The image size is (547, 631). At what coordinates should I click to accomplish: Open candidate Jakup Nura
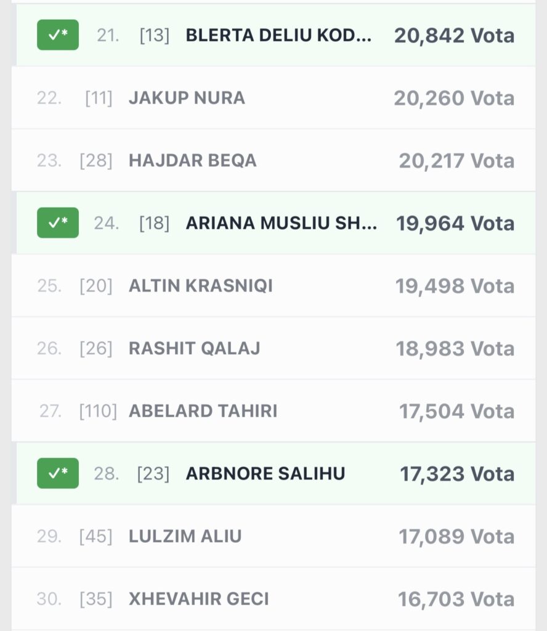(187, 98)
